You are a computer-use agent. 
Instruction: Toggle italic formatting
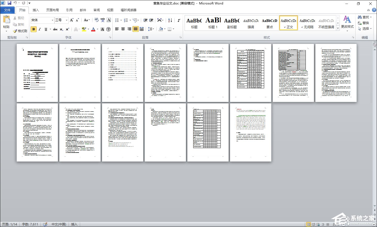(40, 29)
